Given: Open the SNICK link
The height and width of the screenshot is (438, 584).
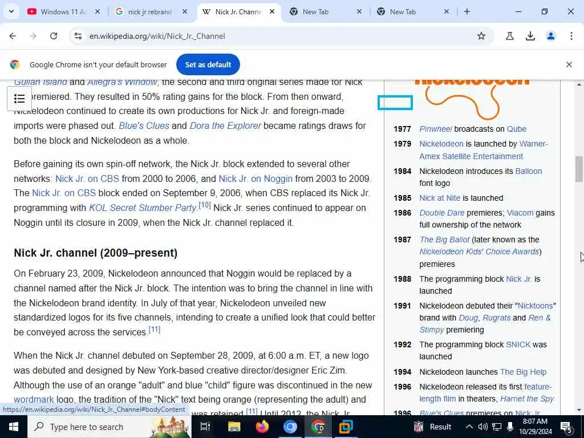Looking at the screenshot, I should 518,345.
